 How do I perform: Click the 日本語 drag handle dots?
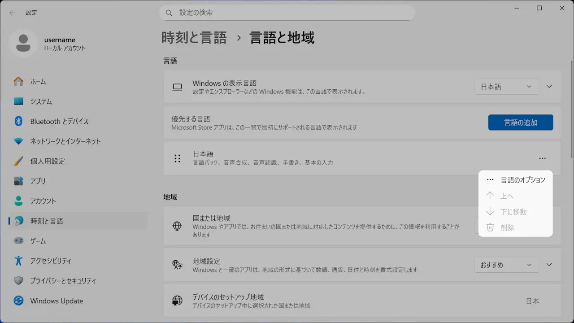click(x=178, y=158)
